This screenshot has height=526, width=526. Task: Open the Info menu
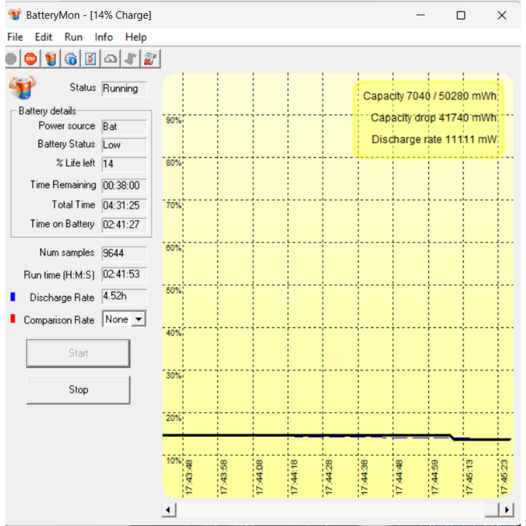coord(104,37)
